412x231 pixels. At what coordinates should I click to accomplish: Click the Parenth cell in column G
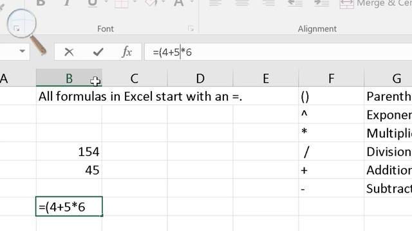point(388,96)
